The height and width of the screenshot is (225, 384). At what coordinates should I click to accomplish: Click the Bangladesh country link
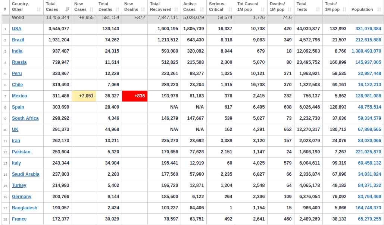tap(25, 208)
